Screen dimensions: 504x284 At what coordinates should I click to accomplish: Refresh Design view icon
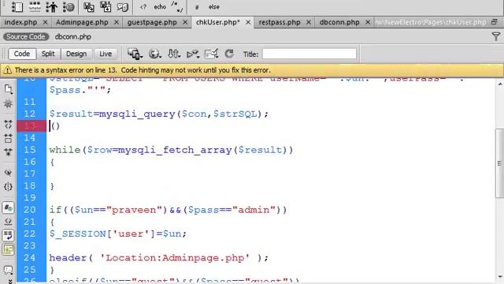[229, 54]
